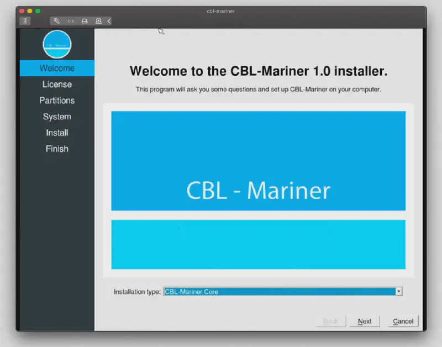Click the network arrows icon in toolbar
The image size is (442, 347).
(x=71, y=21)
